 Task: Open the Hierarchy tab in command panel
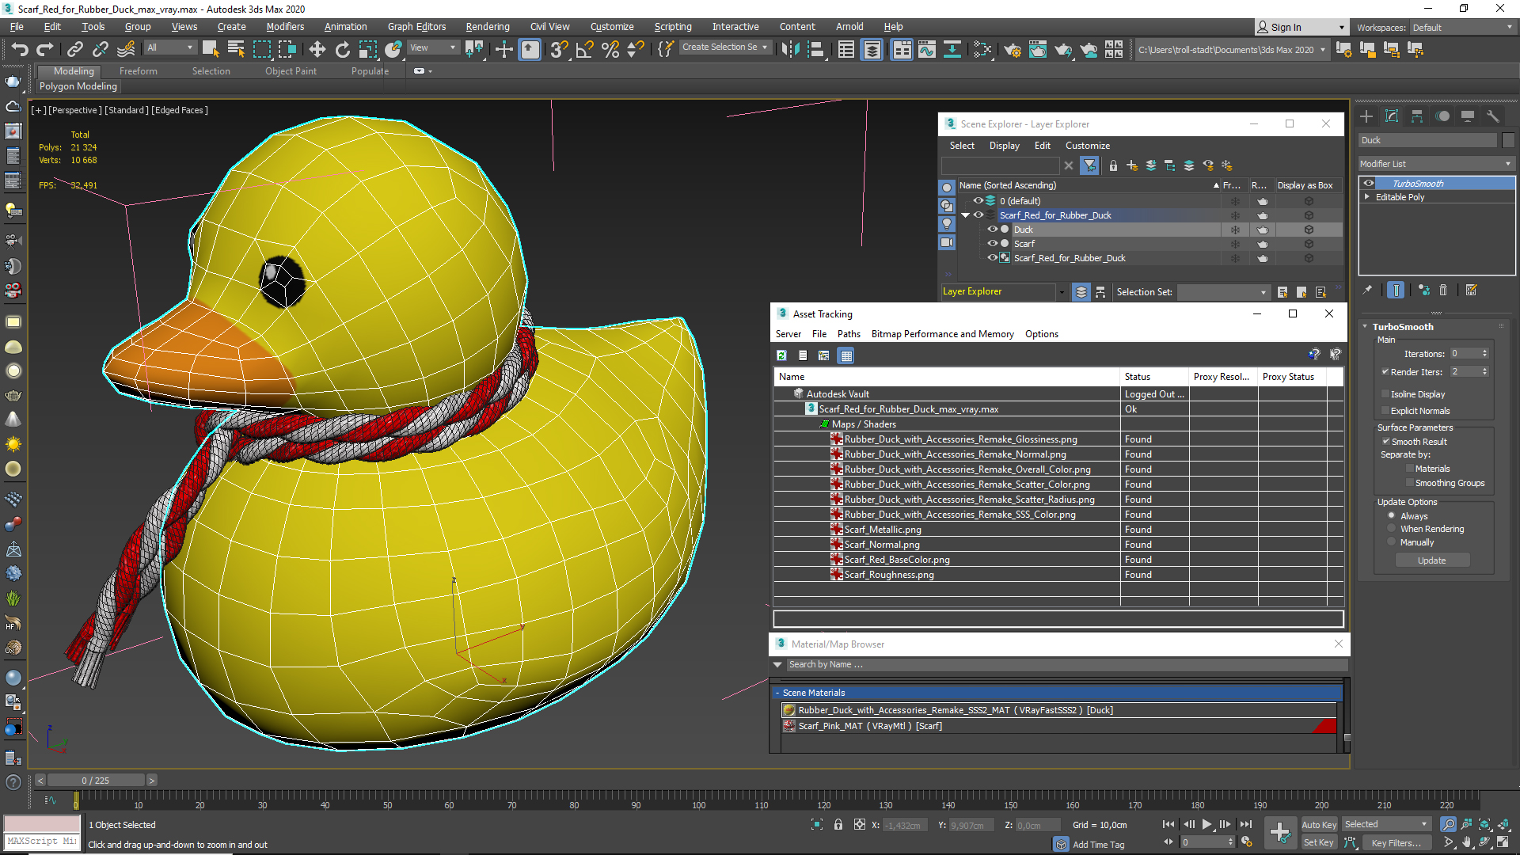coord(1417,116)
